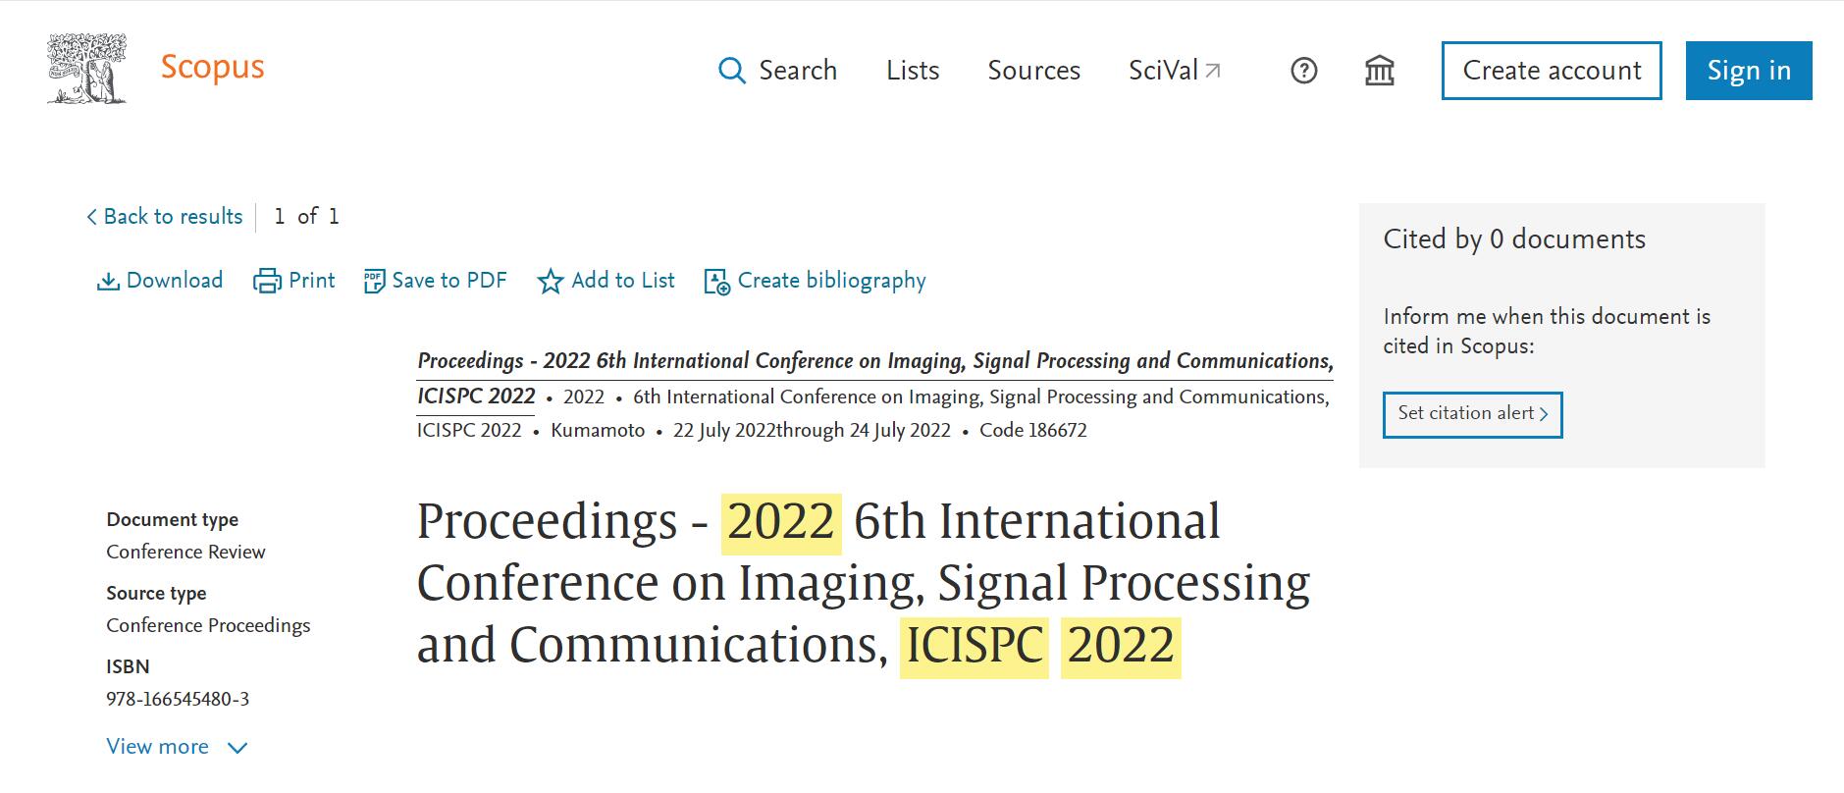Open the Scopus home link
1844x793 pixels.
(x=212, y=67)
